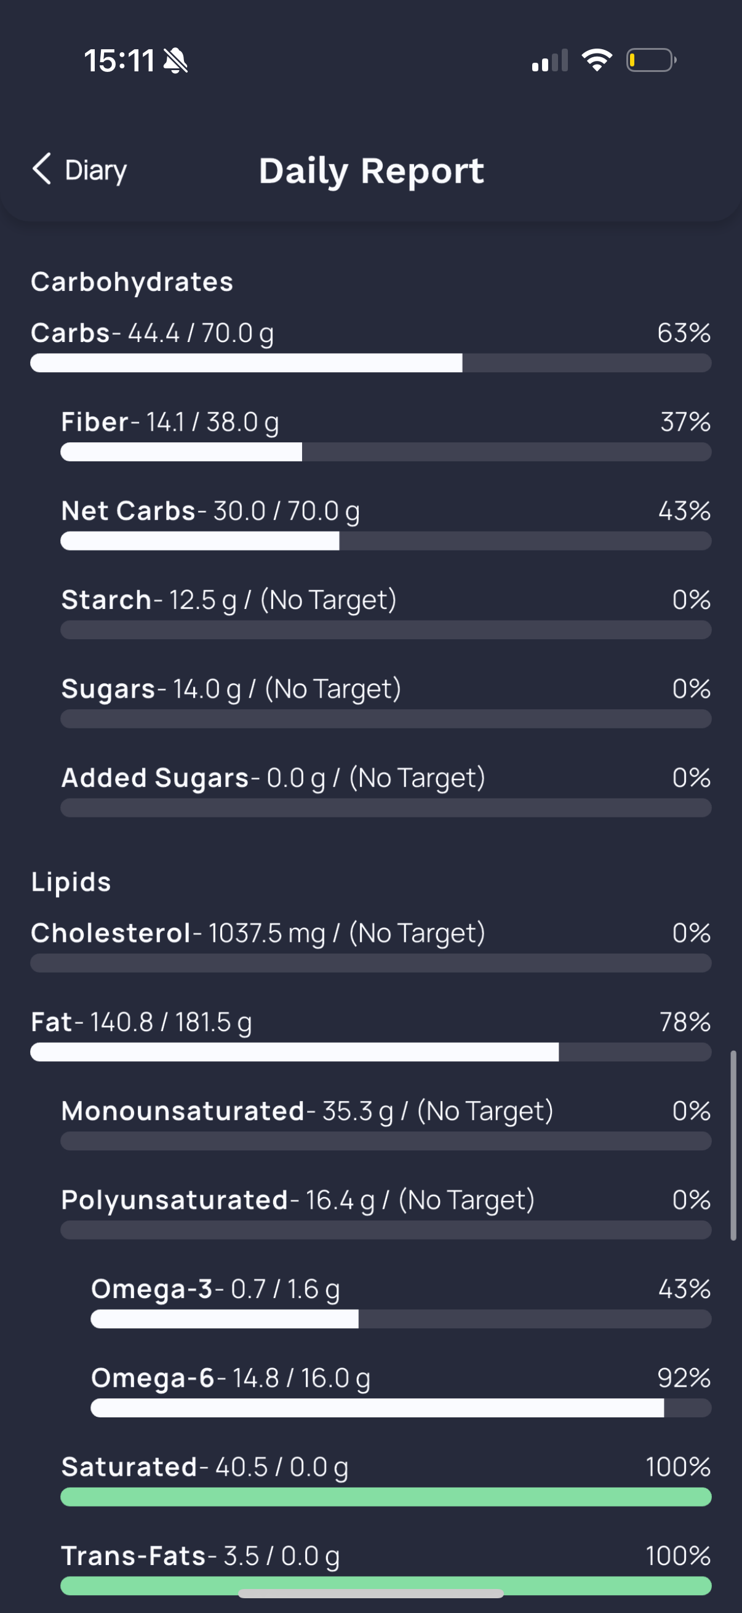Tap the Wi-Fi icon in status bar

[597, 60]
